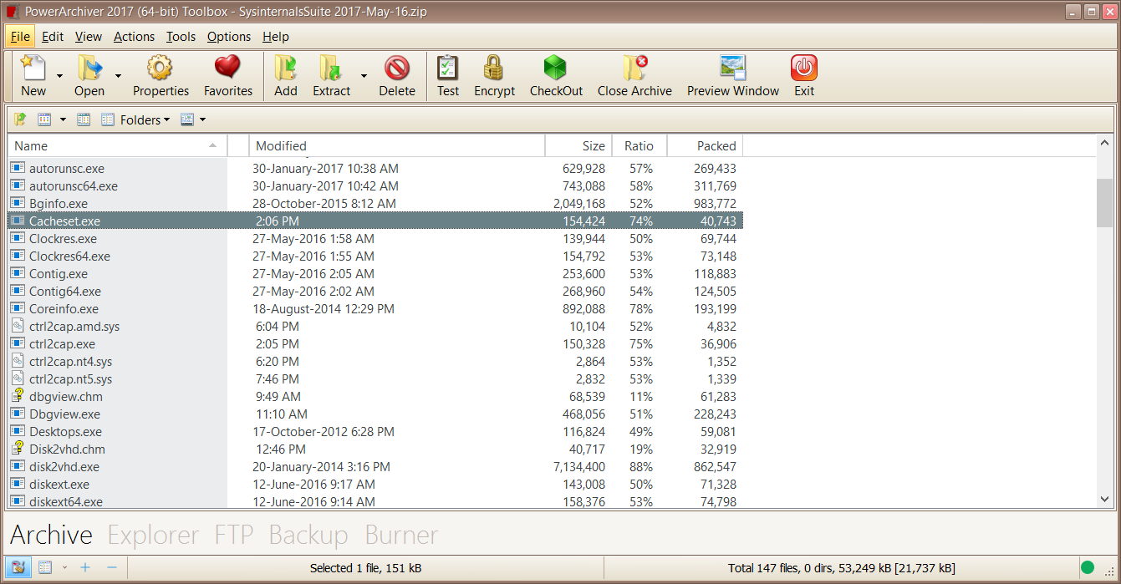Open the Edit menu
Screen dimensions: 1121x584
click(53, 36)
